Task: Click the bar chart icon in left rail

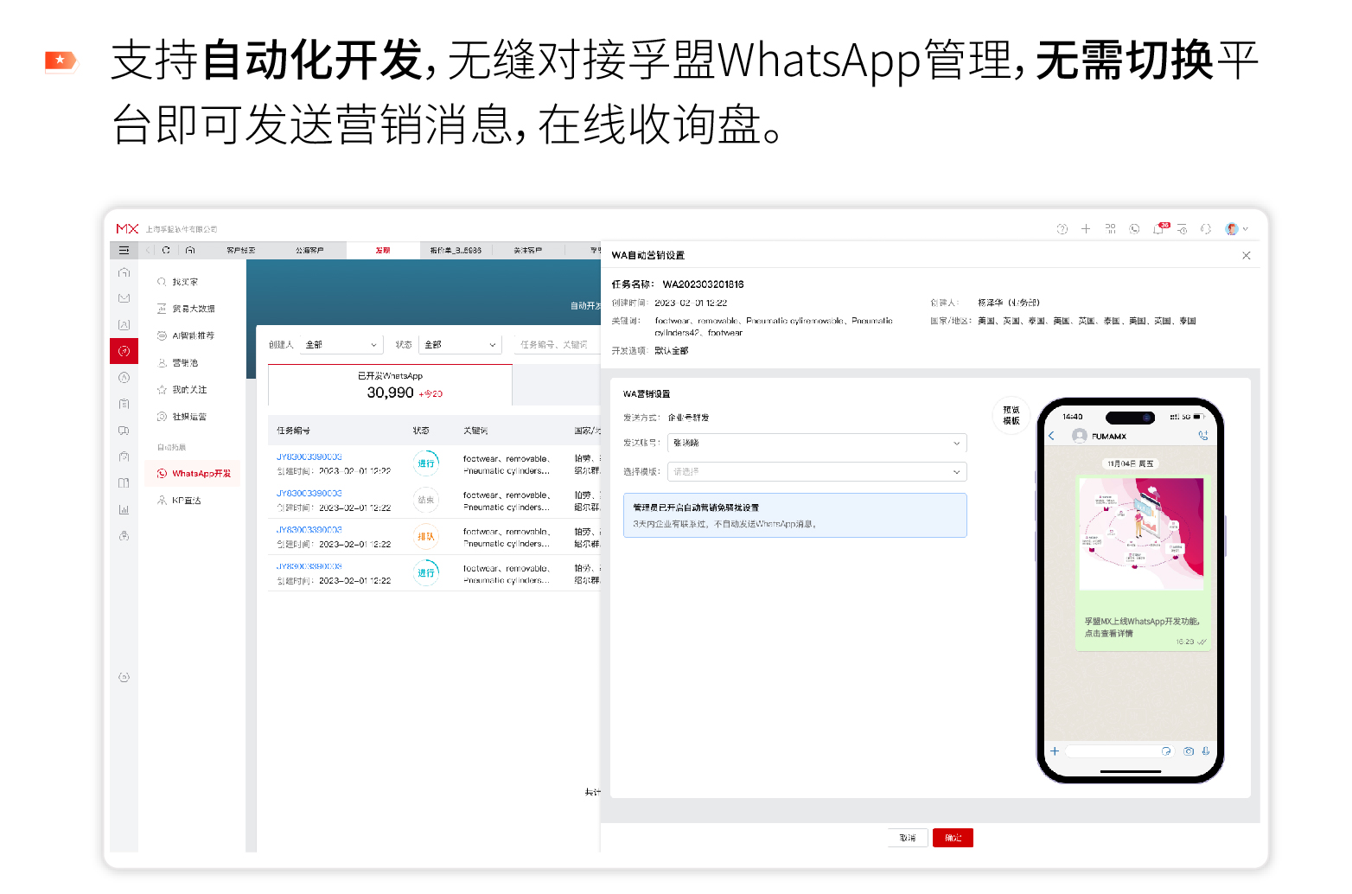Action: pyautogui.click(x=124, y=509)
